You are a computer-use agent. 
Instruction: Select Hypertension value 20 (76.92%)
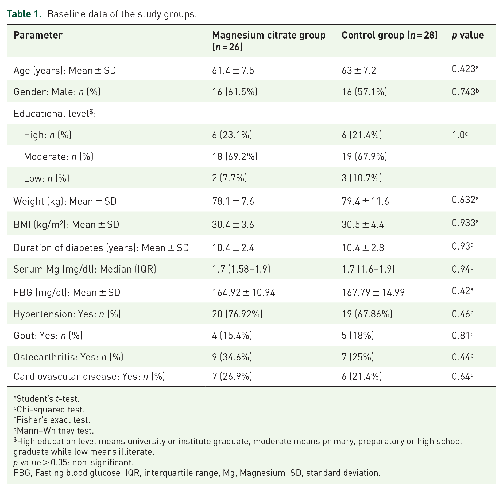pyautogui.click(x=237, y=314)
